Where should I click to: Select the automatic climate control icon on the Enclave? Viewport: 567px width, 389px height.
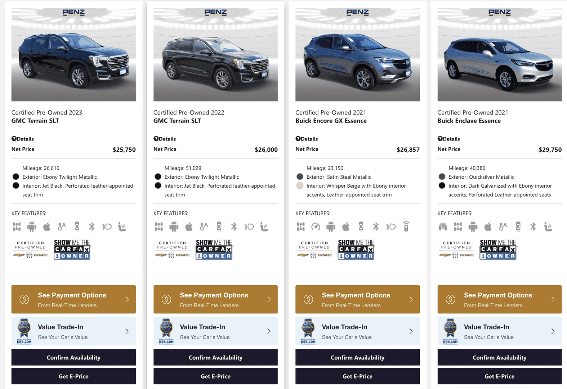pyautogui.click(x=503, y=227)
